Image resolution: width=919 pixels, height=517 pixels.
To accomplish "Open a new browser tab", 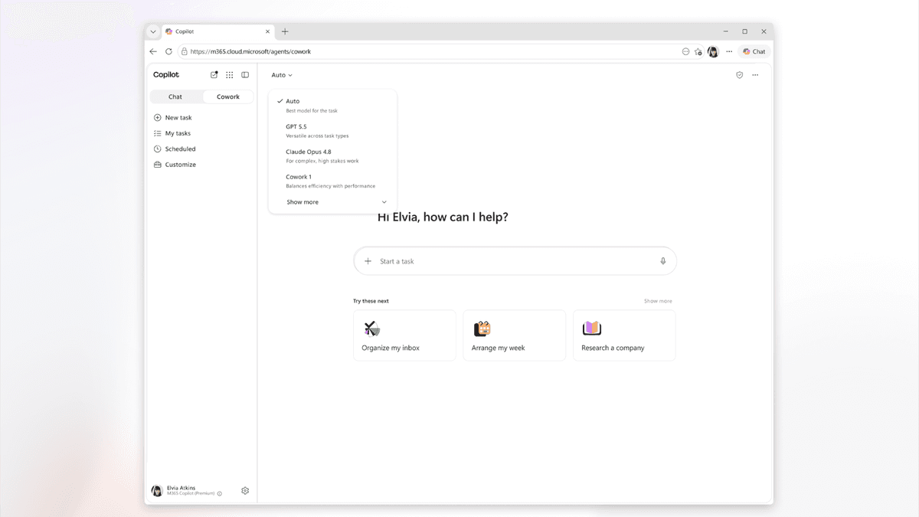I will click(285, 31).
